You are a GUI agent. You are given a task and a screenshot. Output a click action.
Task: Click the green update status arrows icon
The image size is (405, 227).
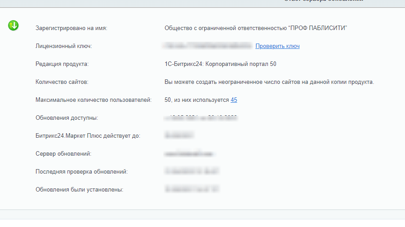pyautogui.click(x=13, y=26)
